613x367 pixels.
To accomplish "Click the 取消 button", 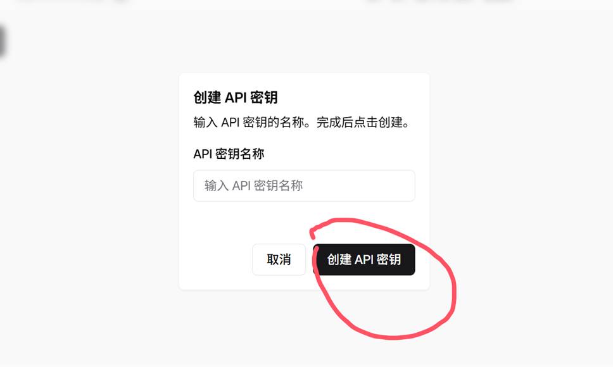I will 279,259.
